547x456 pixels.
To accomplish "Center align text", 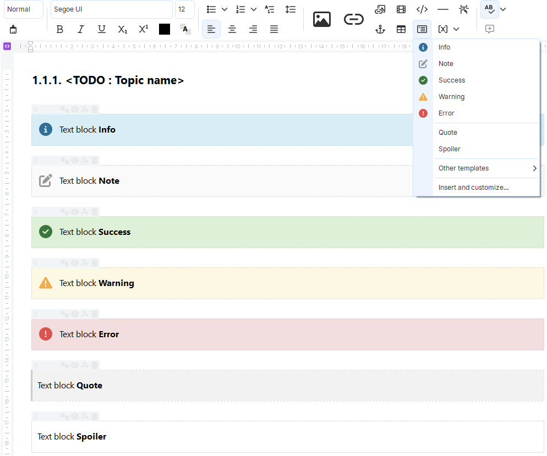I will tap(232, 29).
